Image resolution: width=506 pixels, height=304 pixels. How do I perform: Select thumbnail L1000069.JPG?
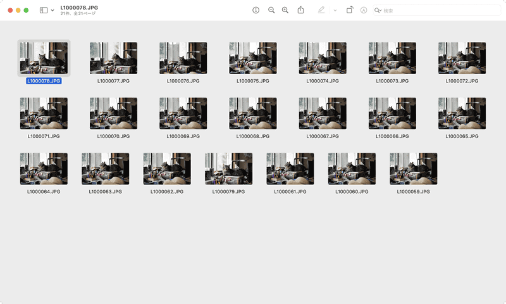point(183,113)
